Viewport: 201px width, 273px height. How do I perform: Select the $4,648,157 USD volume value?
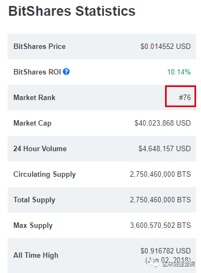pyautogui.click(x=165, y=148)
